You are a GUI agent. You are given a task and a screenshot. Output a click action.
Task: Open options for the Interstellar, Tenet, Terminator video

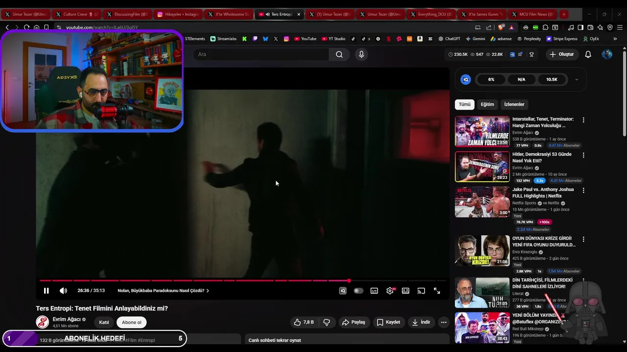pos(583,120)
